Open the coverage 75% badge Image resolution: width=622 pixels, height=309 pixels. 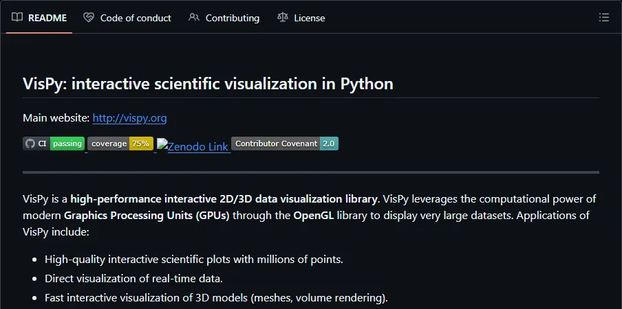120,144
